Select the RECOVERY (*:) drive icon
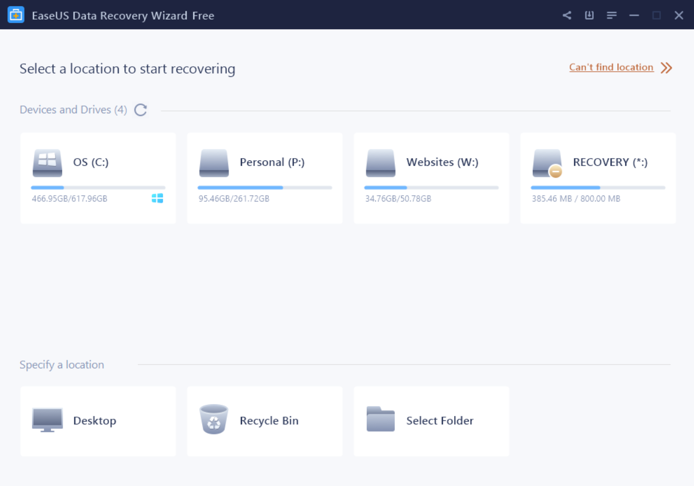The height and width of the screenshot is (486, 694). (x=547, y=163)
